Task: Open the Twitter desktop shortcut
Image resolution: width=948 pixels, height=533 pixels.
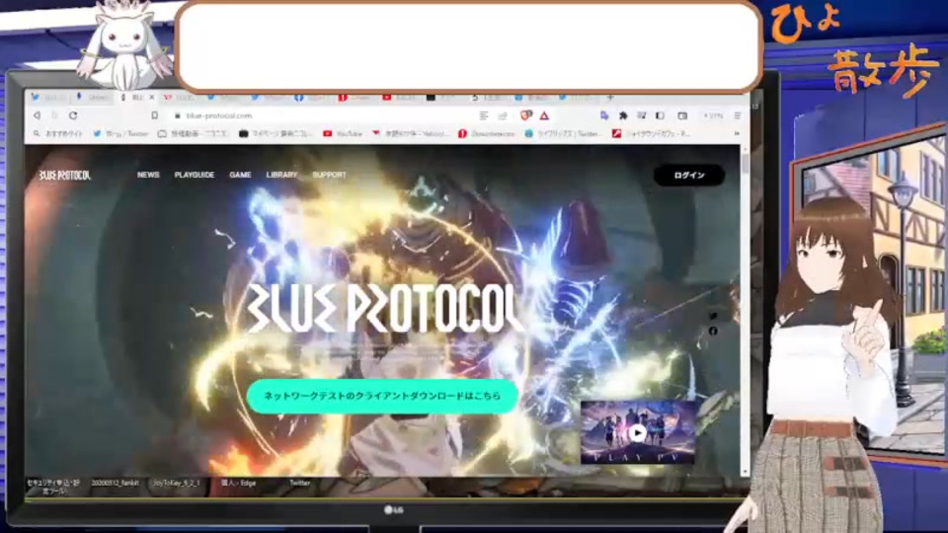Action: [300, 483]
